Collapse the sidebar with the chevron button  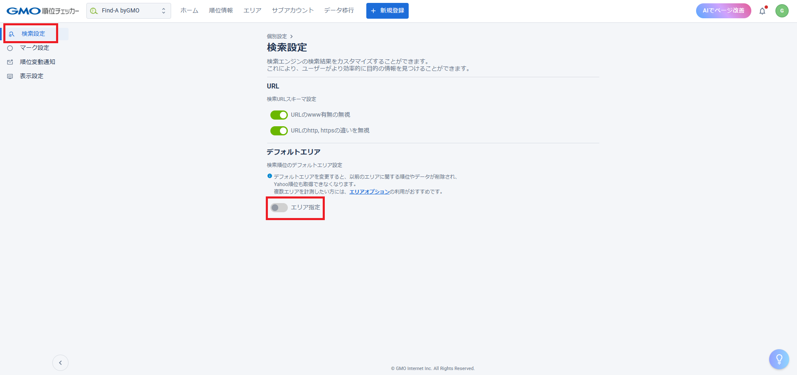60,363
